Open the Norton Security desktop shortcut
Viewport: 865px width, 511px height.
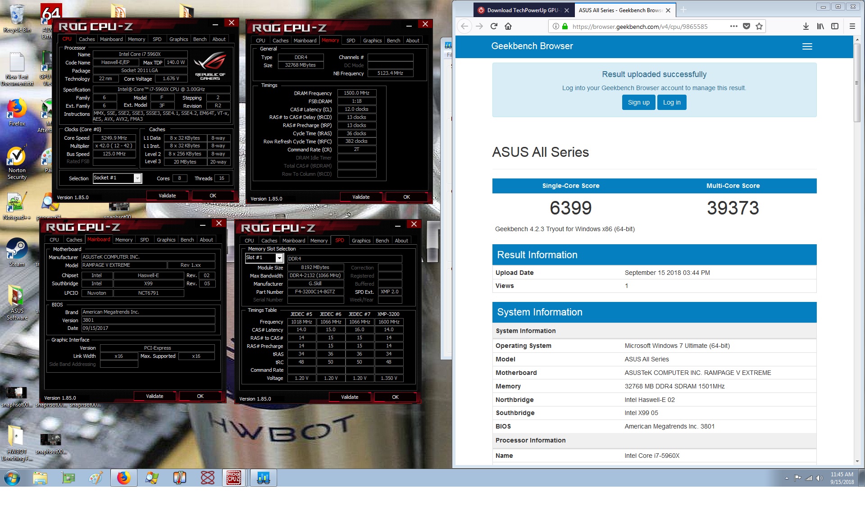[17, 162]
